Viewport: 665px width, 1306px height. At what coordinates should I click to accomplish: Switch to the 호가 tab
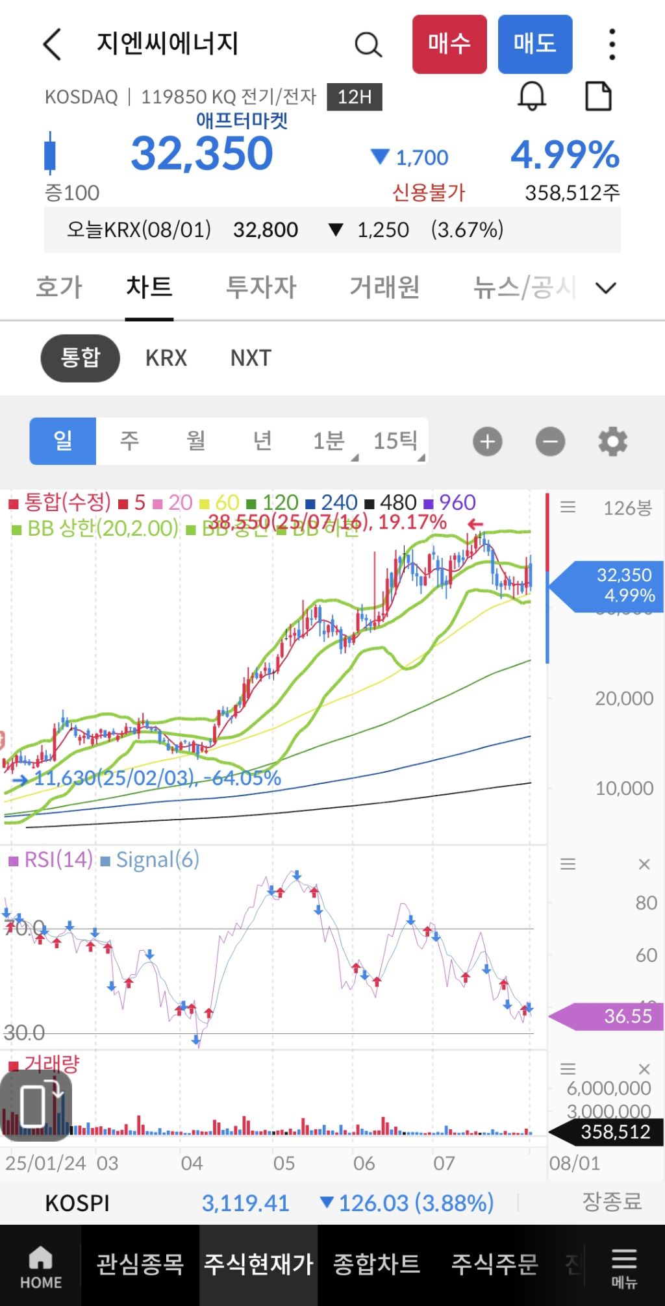[x=59, y=288]
